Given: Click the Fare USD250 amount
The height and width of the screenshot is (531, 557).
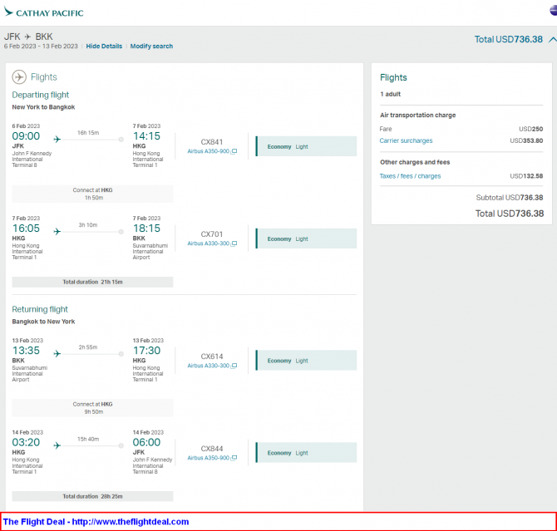Looking at the screenshot, I should pos(530,129).
